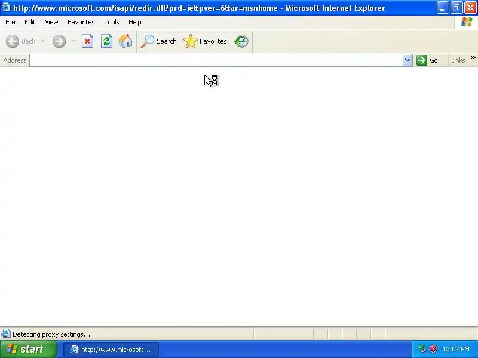Click the IE page icon in title bar
This screenshot has width=478, height=358.
pyautogui.click(x=6, y=7)
